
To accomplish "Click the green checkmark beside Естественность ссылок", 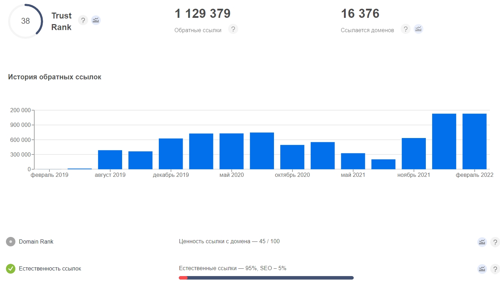I will [11, 269].
